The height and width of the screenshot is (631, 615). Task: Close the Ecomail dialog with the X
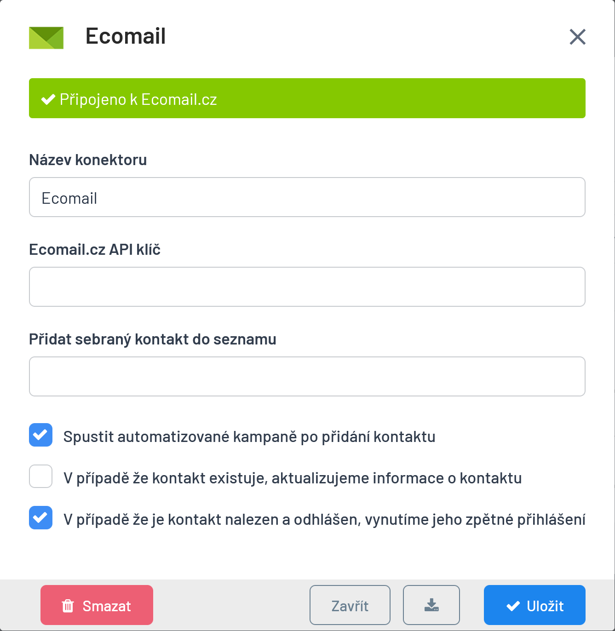(577, 37)
